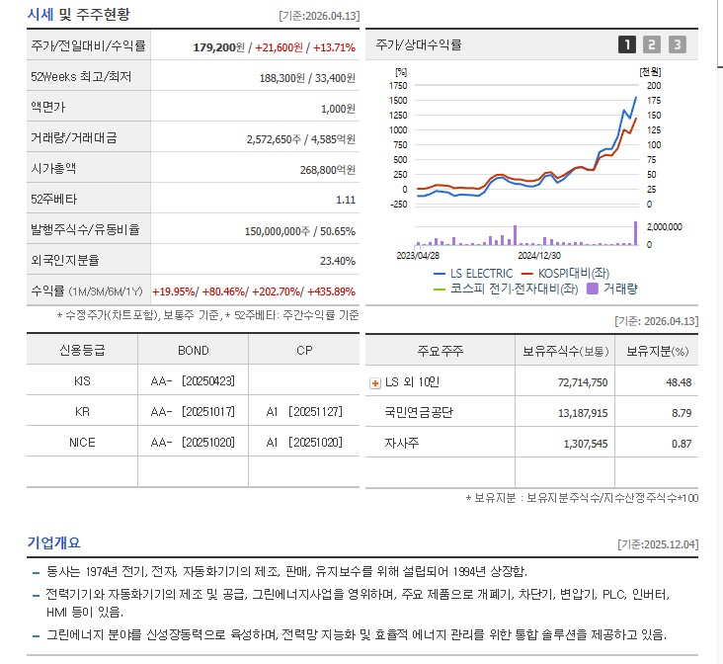
Task: Click the 보유주식수(보통) column header
Action: (x=565, y=351)
